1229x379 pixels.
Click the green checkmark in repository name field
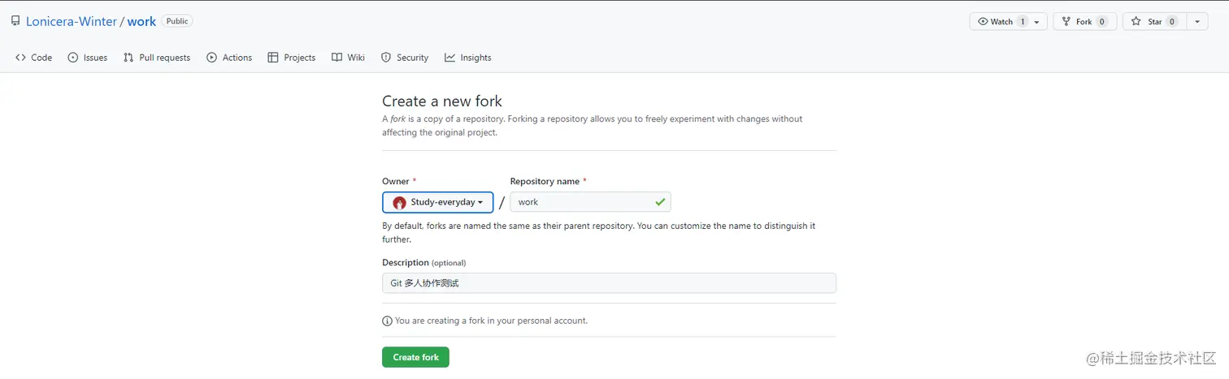click(660, 202)
